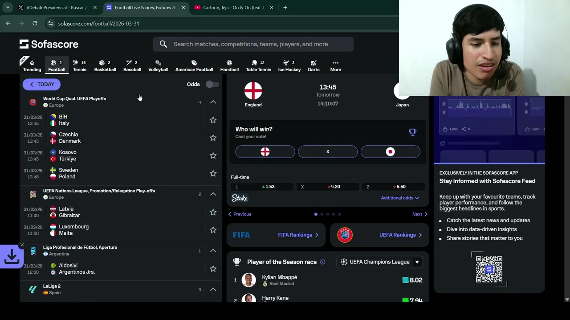570x320 pixels.
Task: Click the search magnifier icon
Action: 163,44
